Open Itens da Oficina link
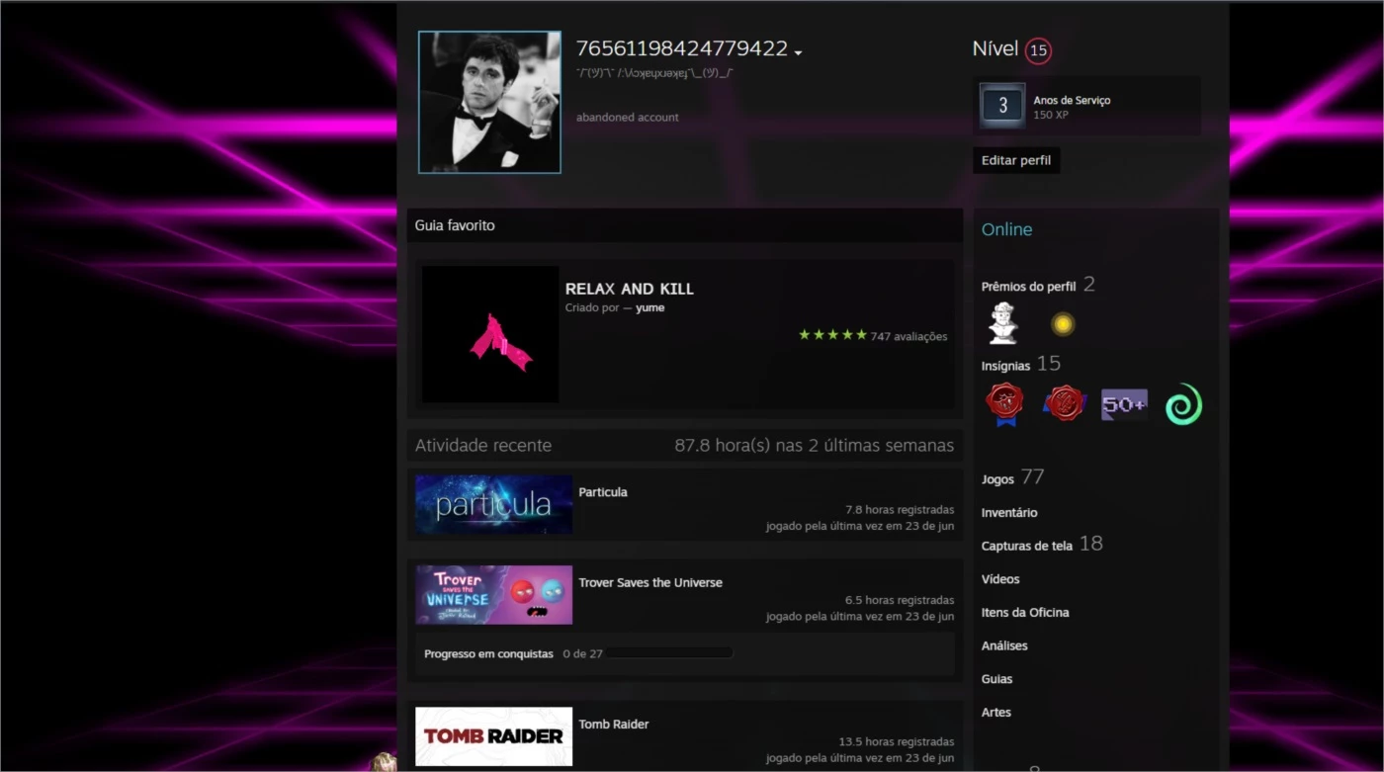The width and height of the screenshot is (1384, 772). click(x=1025, y=612)
